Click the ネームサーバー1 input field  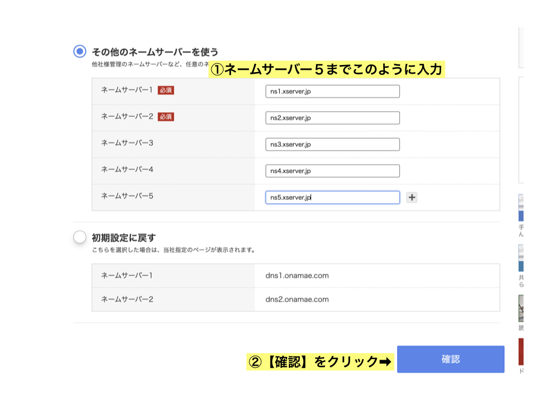(332, 91)
